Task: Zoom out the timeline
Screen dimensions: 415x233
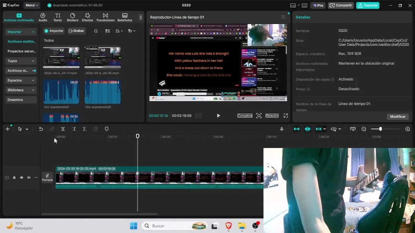Action: 364,129
